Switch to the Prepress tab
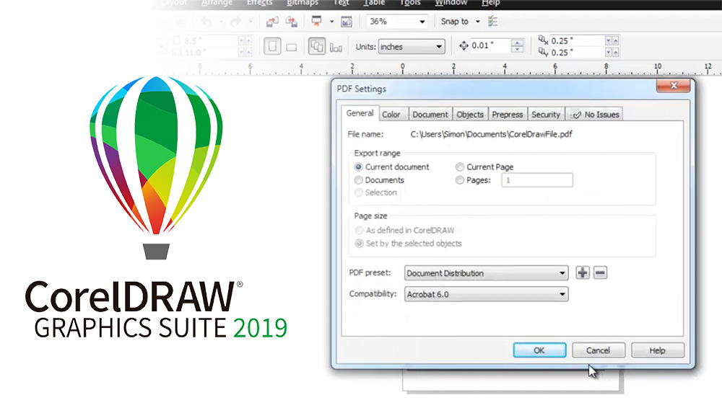 pyautogui.click(x=508, y=115)
